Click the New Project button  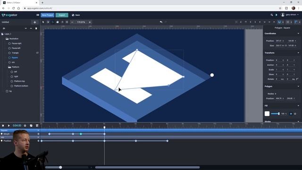click(x=47, y=15)
